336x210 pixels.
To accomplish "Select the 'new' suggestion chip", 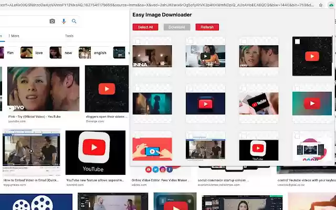I will click(62, 52).
